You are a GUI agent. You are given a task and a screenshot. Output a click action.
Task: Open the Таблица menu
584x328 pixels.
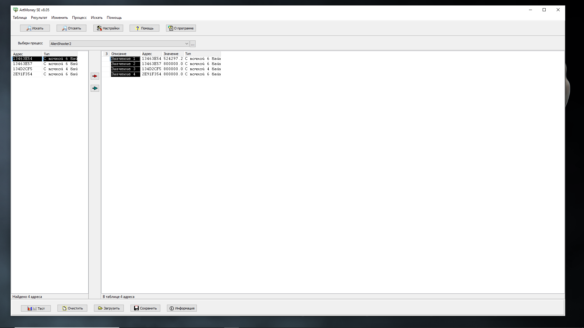click(x=20, y=18)
